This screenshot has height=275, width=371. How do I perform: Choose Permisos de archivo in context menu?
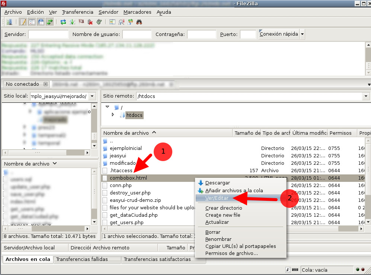[x=241, y=253]
